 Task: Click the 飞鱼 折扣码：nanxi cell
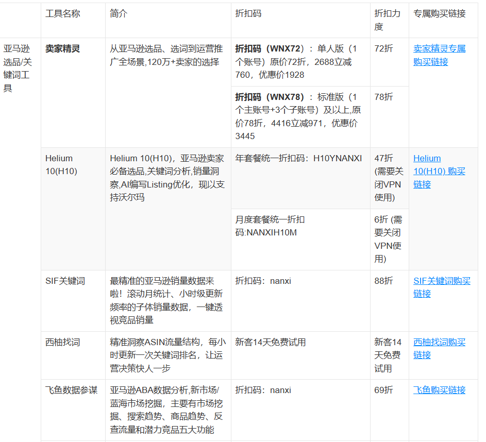(300, 410)
